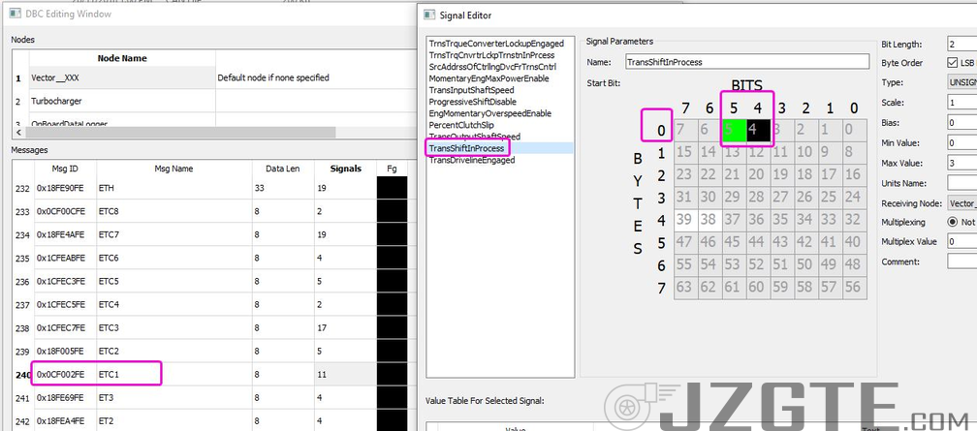
Task: Open the signal Type dropdown
Action: pyautogui.click(x=961, y=82)
